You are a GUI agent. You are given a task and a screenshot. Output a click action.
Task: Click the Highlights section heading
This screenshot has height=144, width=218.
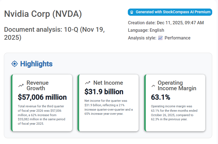pos(36,64)
